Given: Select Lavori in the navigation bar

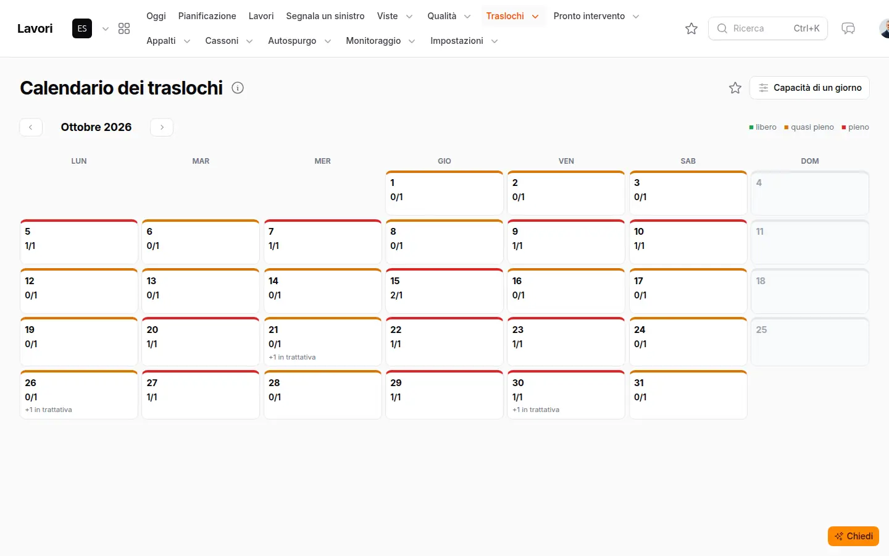Looking at the screenshot, I should (x=261, y=16).
